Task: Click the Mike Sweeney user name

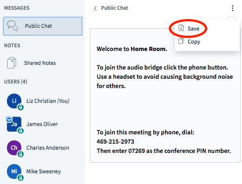Action: pyautogui.click(x=44, y=171)
